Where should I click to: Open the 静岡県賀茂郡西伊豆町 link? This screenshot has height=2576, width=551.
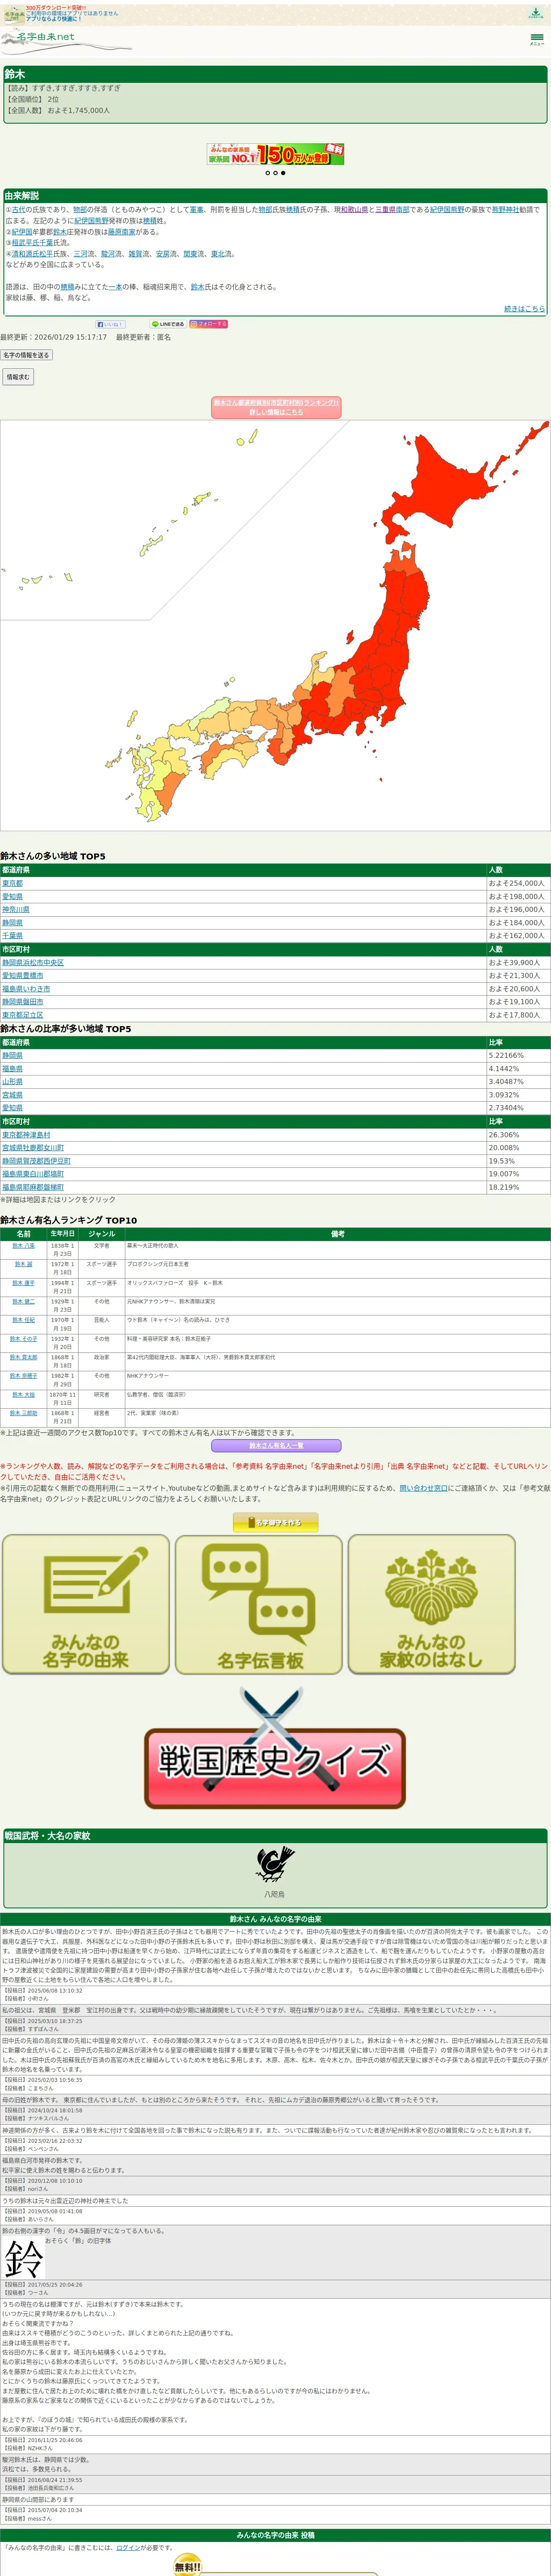[x=36, y=1161]
